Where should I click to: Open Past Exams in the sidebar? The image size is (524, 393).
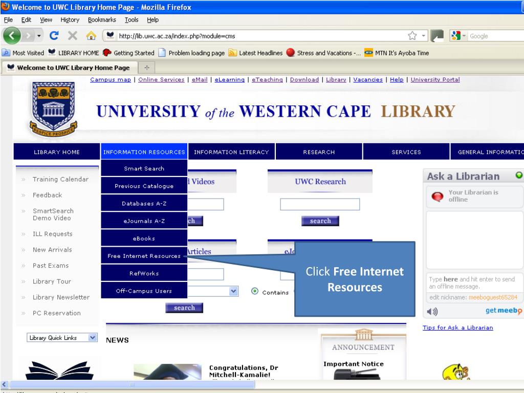pyautogui.click(x=51, y=266)
